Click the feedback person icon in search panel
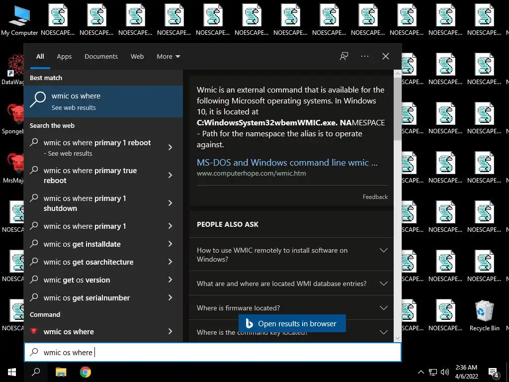This screenshot has width=509, height=382. tap(344, 56)
